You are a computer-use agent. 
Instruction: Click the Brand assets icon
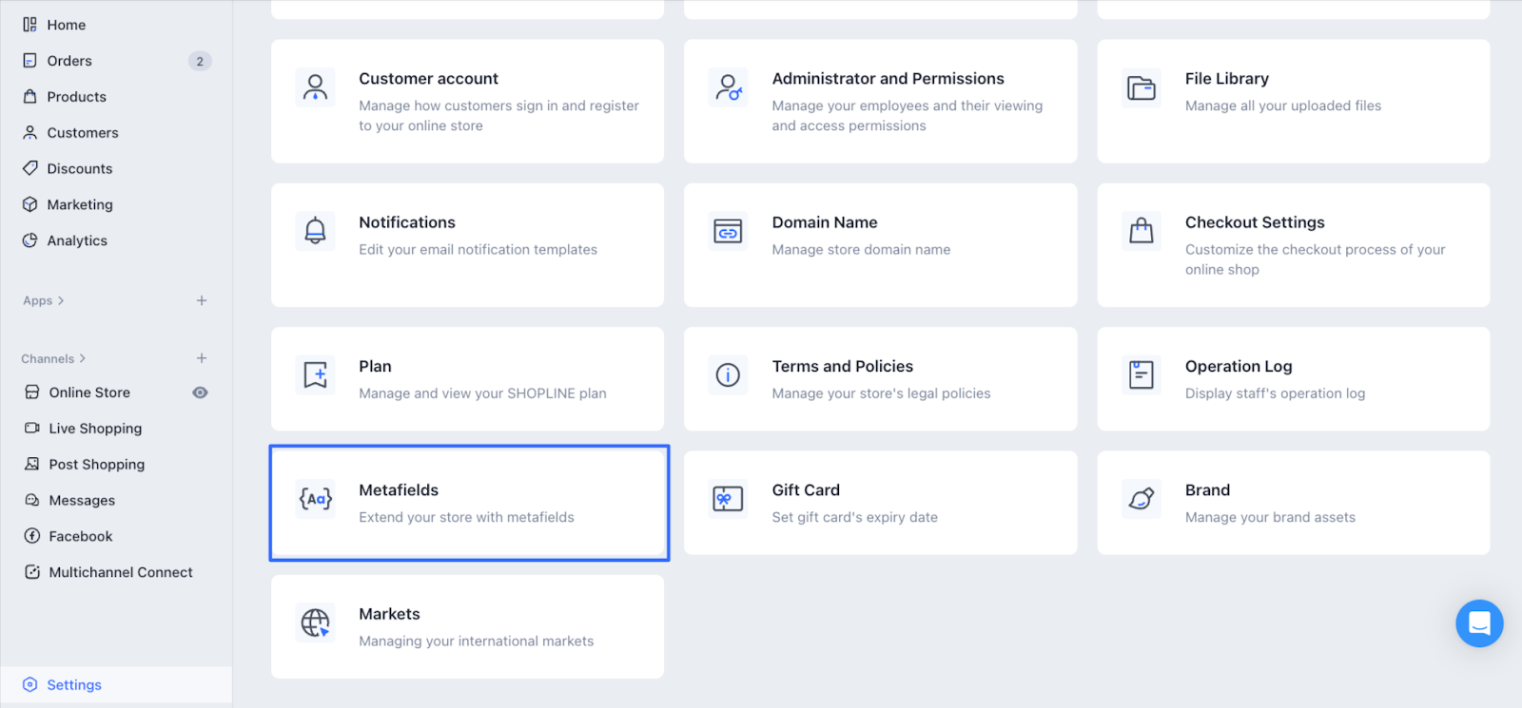(x=1141, y=499)
